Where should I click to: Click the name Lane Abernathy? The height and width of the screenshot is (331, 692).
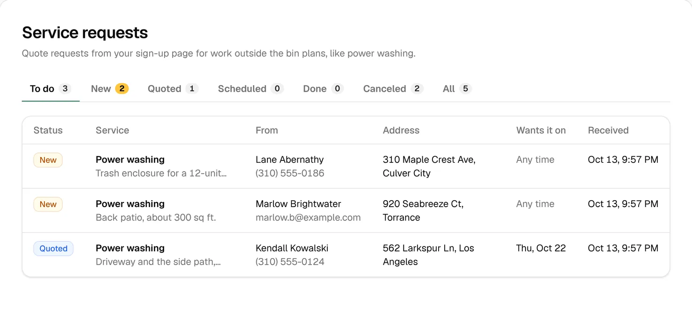[x=290, y=159]
